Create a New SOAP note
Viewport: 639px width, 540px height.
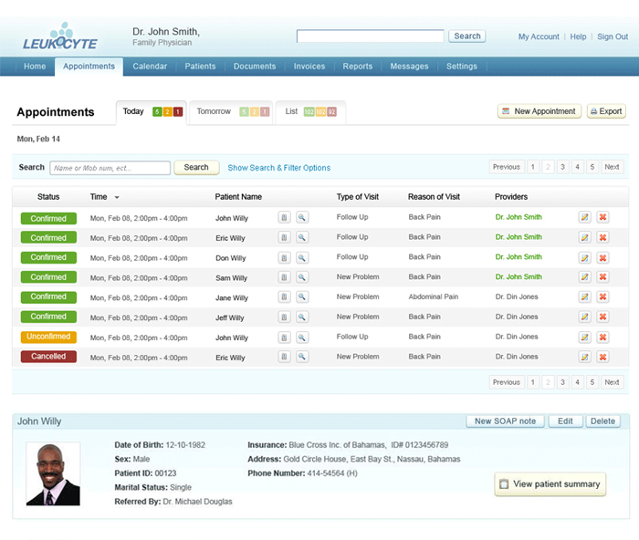(x=505, y=421)
